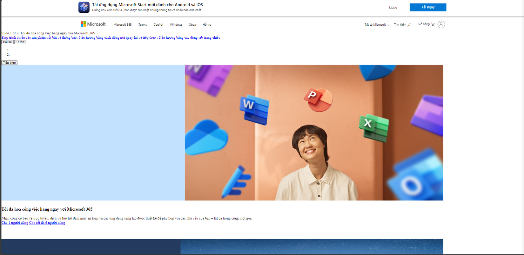524x255 pixels.
Task: Pause the slideshow with Pause button
Action: coord(7,42)
